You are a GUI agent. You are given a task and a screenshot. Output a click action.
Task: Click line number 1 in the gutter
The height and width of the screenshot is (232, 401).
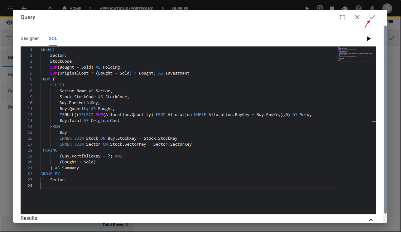coord(31,50)
